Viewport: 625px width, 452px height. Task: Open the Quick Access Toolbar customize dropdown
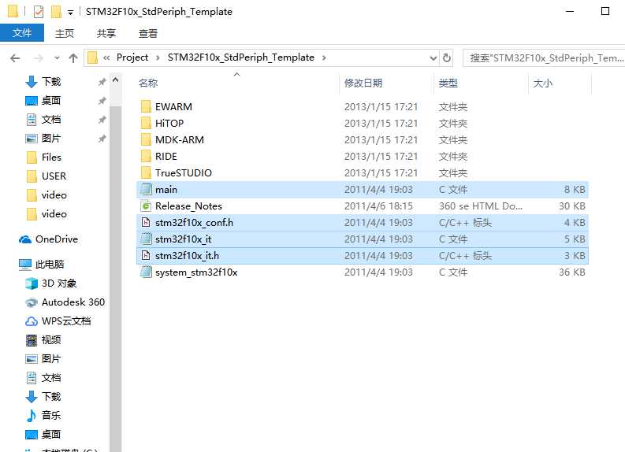(70, 13)
